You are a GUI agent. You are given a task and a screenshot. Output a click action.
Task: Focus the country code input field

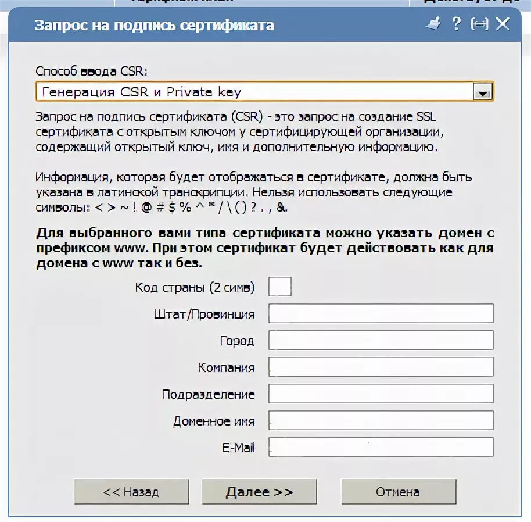[x=280, y=287]
